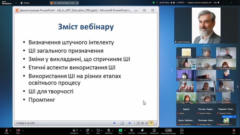The image size is (240, 135).
Task: Switch to Normal view in PowerPoint
Action: (138, 123)
